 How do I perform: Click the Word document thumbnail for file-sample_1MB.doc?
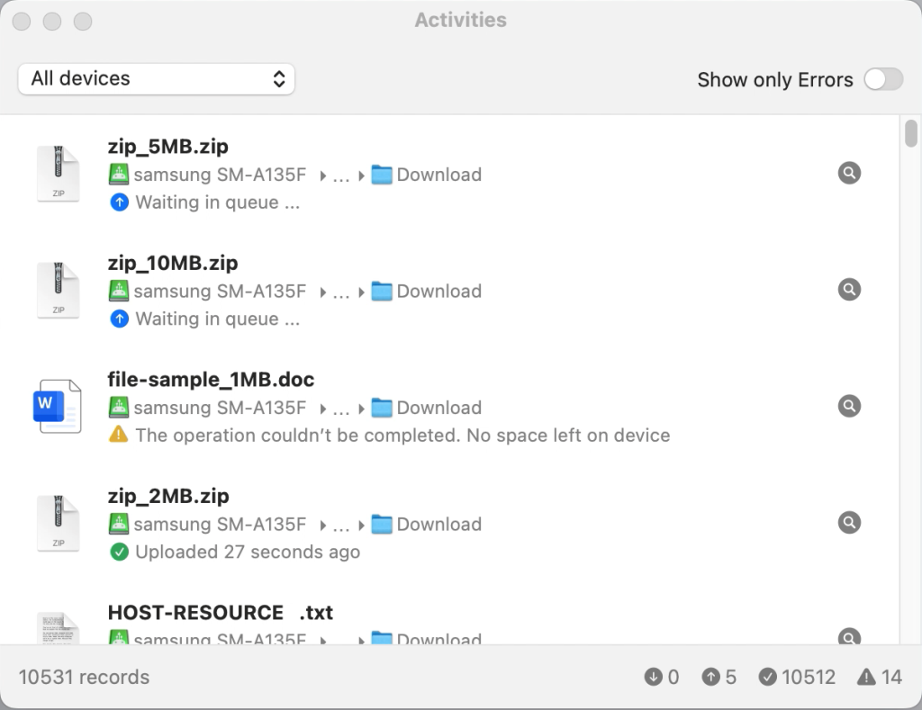(x=58, y=407)
